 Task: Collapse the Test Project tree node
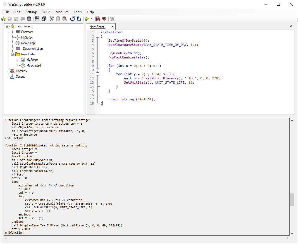coord(7,26)
